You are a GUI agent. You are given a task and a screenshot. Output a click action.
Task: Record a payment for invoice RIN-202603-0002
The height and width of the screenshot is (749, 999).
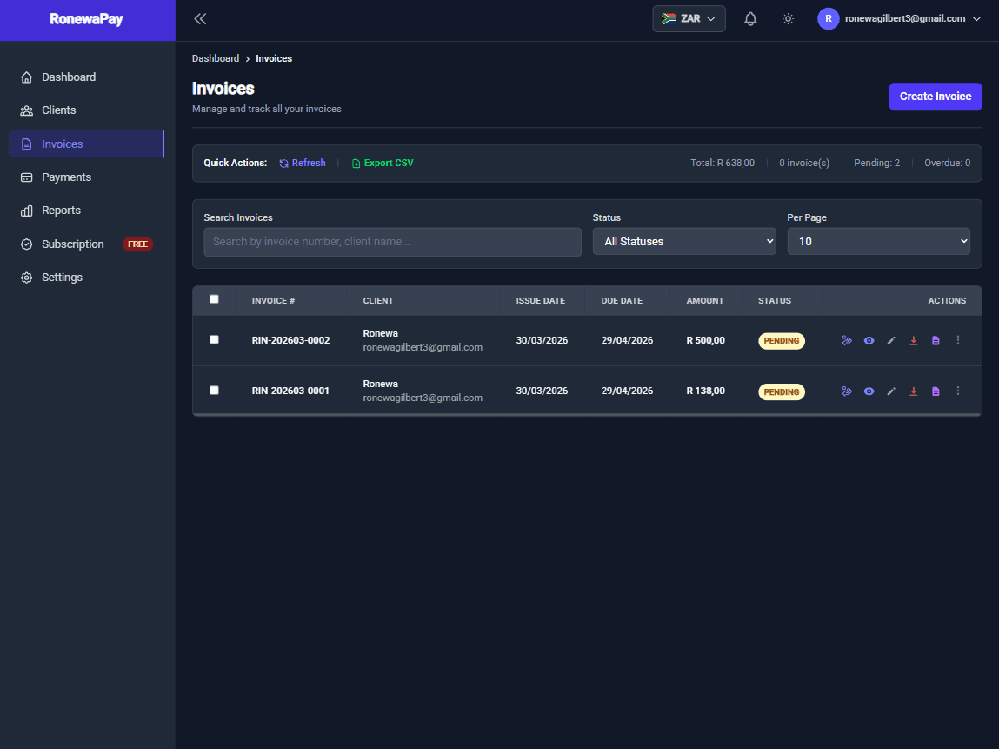pos(847,340)
